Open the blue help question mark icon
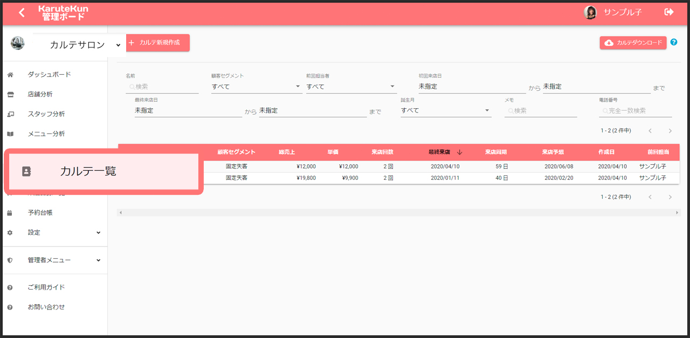This screenshot has width=690, height=338. (674, 42)
